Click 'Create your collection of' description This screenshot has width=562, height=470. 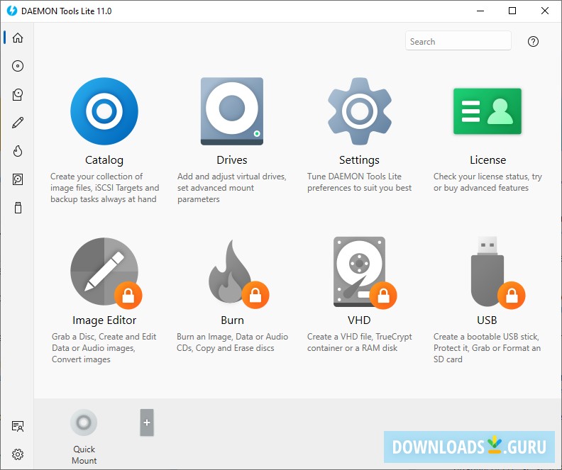pos(104,188)
